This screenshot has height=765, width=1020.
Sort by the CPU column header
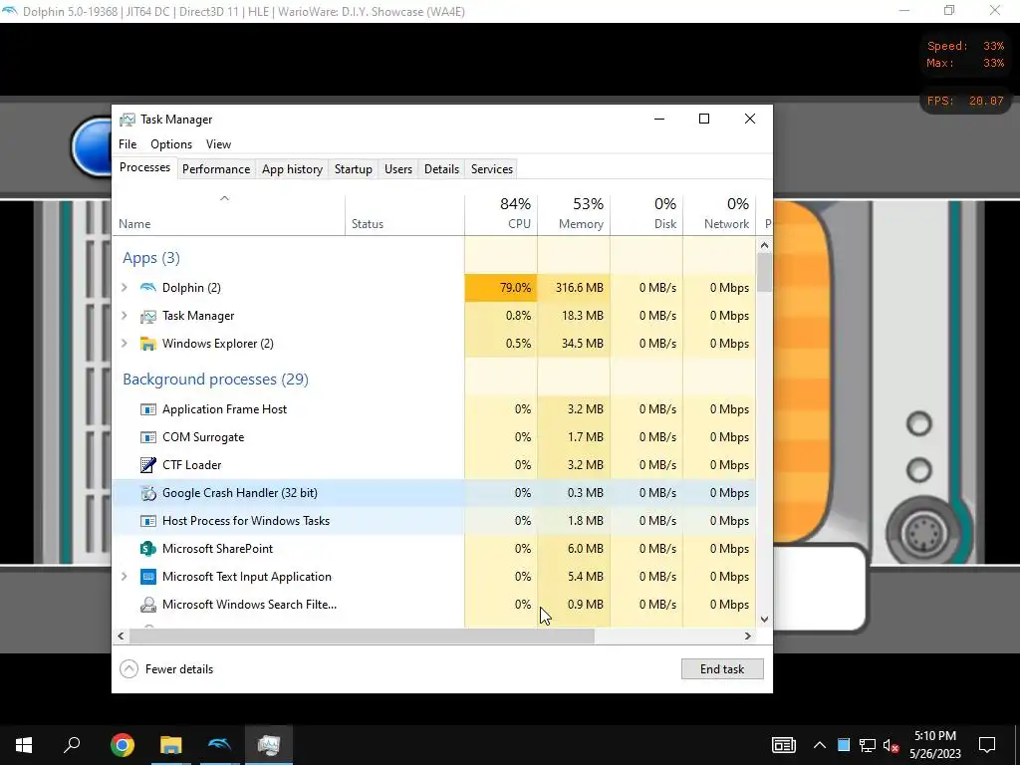pos(502,214)
